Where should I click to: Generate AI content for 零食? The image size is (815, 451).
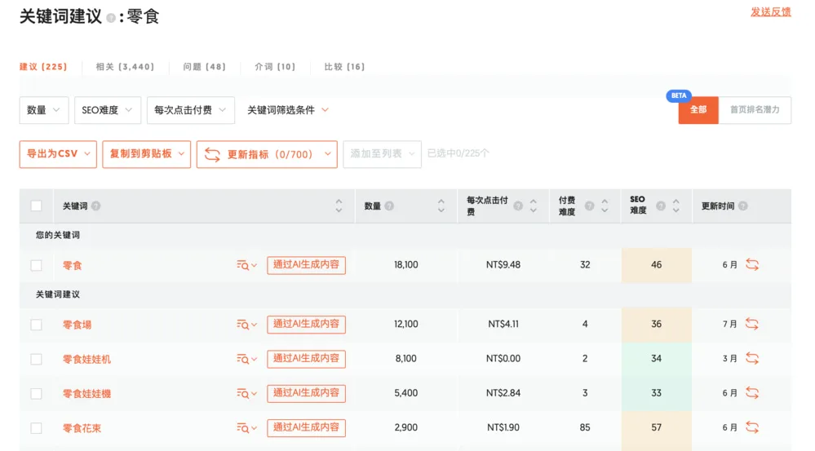(x=306, y=265)
